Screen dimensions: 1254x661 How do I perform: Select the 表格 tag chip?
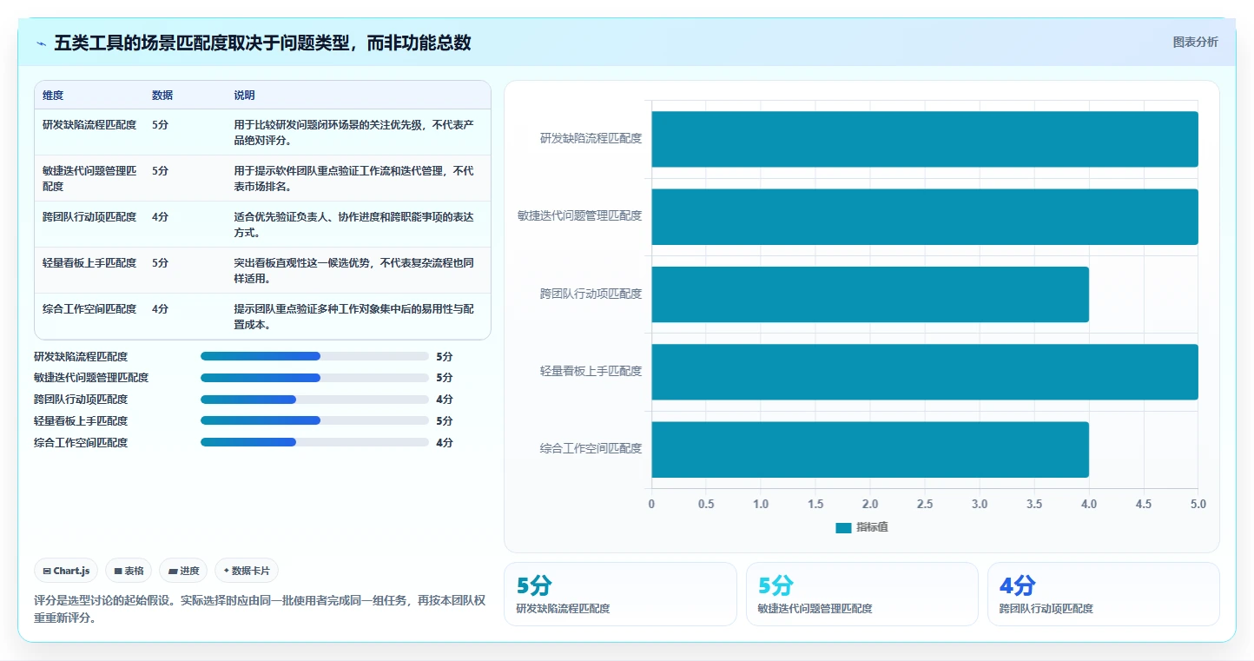(129, 571)
